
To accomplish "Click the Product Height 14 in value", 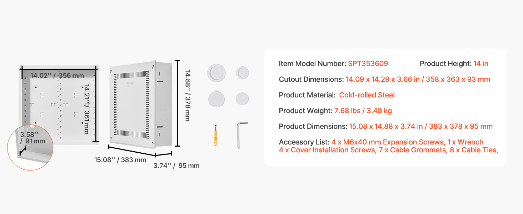I will coord(480,63).
